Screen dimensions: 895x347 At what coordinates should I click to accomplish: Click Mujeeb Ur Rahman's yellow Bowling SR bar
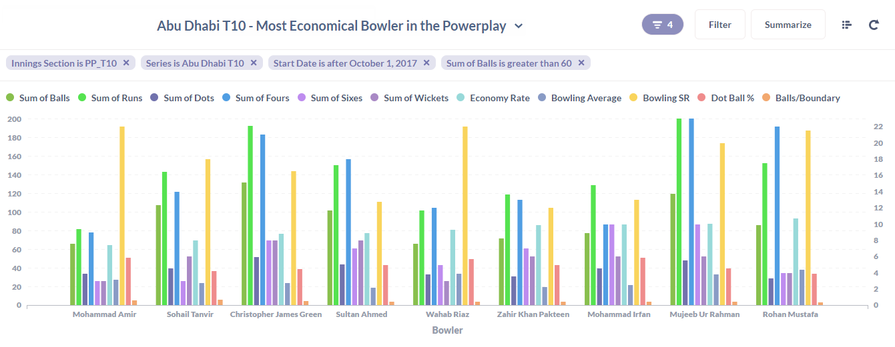[722, 224]
